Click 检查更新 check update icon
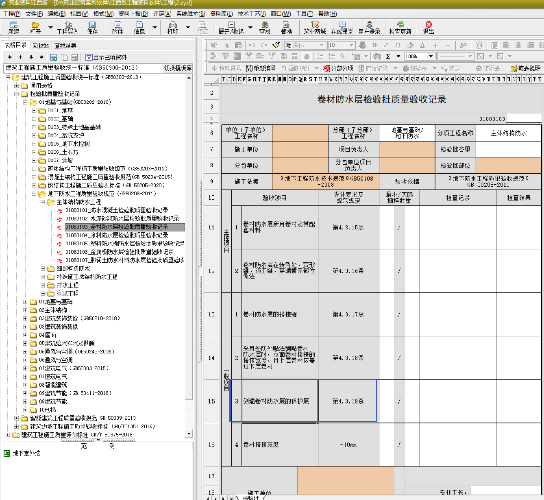544x500 pixels. [x=400, y=28]
